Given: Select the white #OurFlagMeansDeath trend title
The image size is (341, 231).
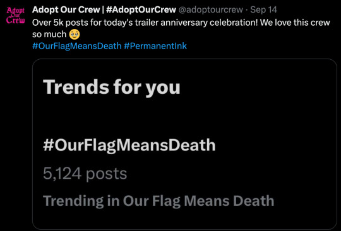Looking at the screenshot, I should tap(129, 145).
